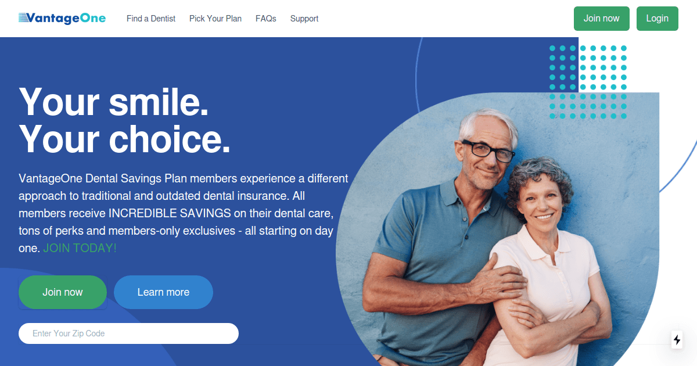Open the FAQs navigation link
The image size is (697, 366).
pos(266,19)
